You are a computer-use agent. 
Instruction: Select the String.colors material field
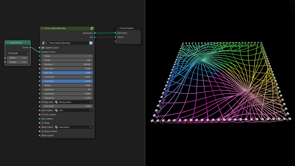[x=74, y=102]
